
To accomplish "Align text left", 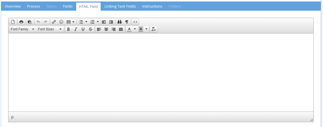I will [x=99, y=29].
